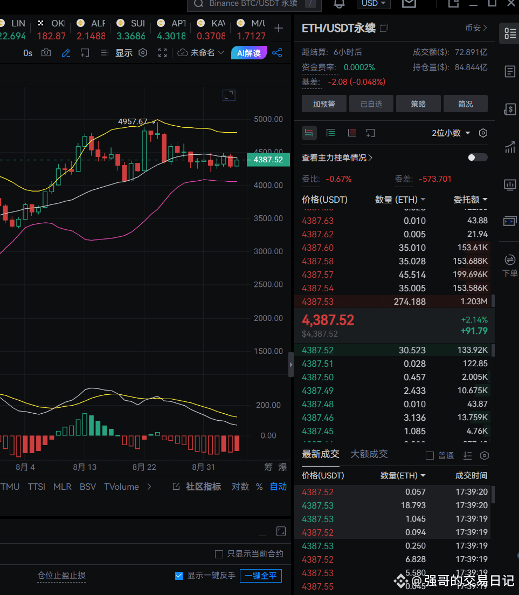
Task: Toggle 查看主力挂单情况 switch
Action: (478, 158)
